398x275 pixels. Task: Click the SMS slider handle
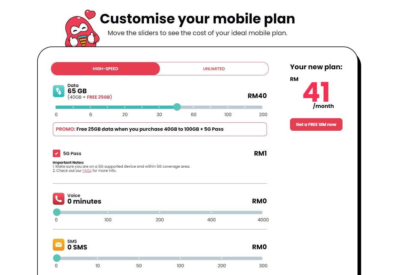[x=57, y=258]
